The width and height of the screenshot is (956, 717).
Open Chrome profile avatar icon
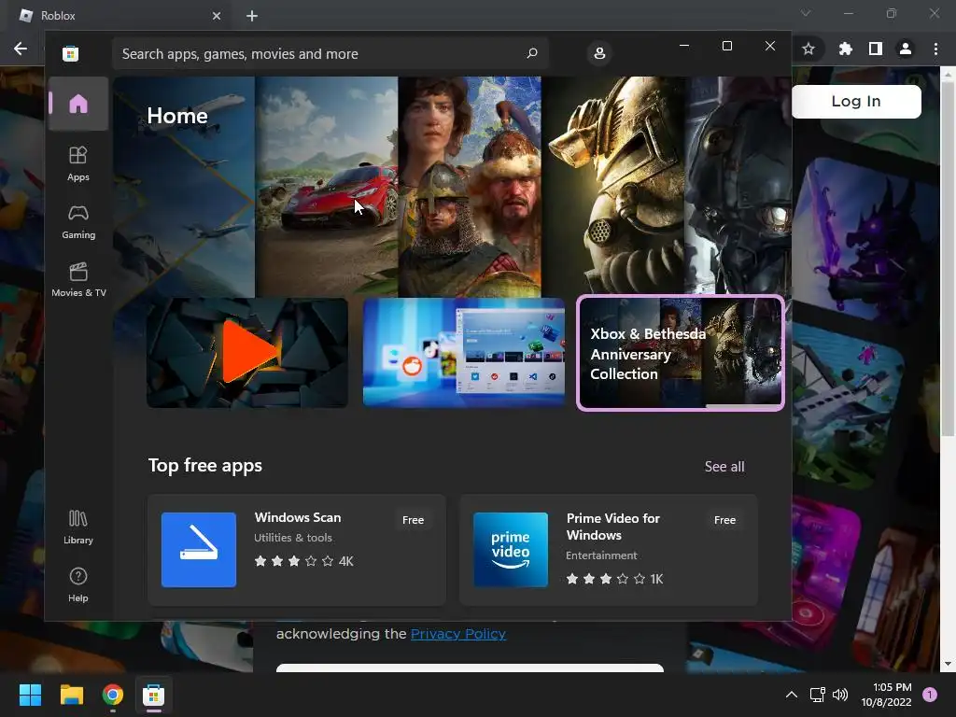pos(906,49)
